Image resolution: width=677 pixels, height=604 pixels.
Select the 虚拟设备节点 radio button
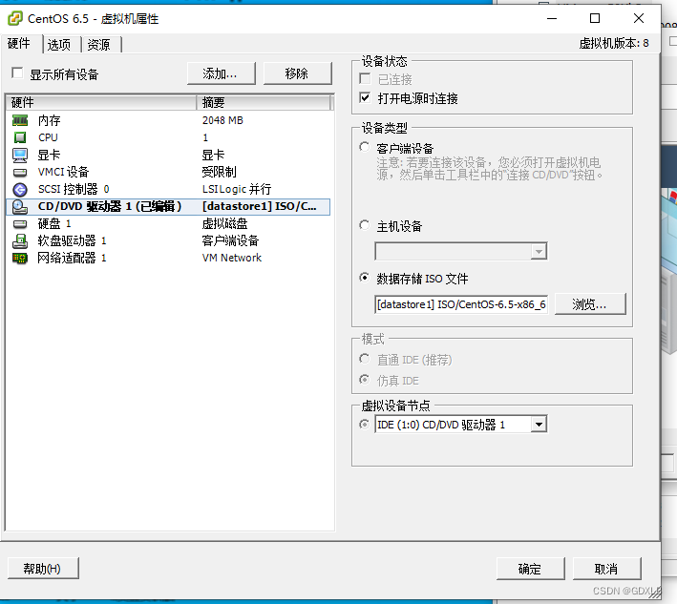(365, 425)
